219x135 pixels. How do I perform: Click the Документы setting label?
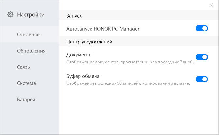coord(79,55)
